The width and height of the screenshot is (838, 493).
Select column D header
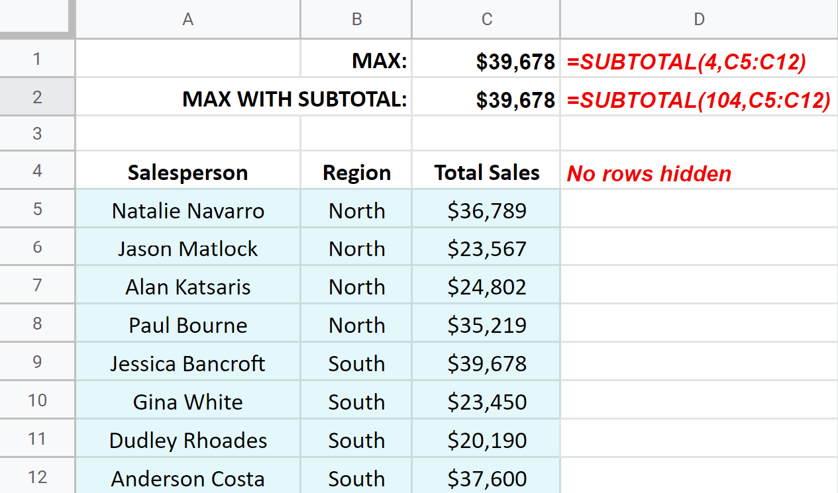pyautogui.click(x=700, y=19)
